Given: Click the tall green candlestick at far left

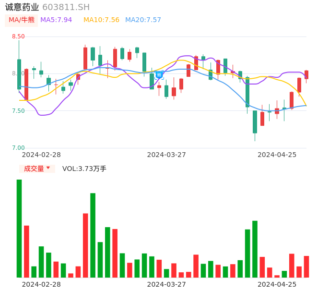Looking at the screenshot, I should point(19,74).
